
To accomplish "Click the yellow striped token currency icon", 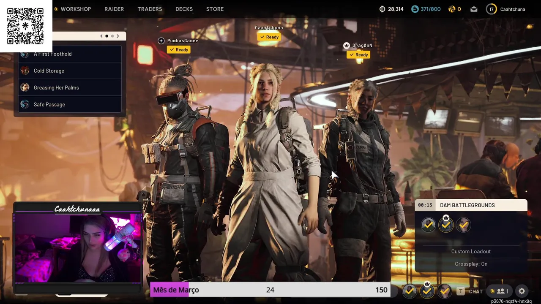I will pyautogui.click(x=451, y=9).
